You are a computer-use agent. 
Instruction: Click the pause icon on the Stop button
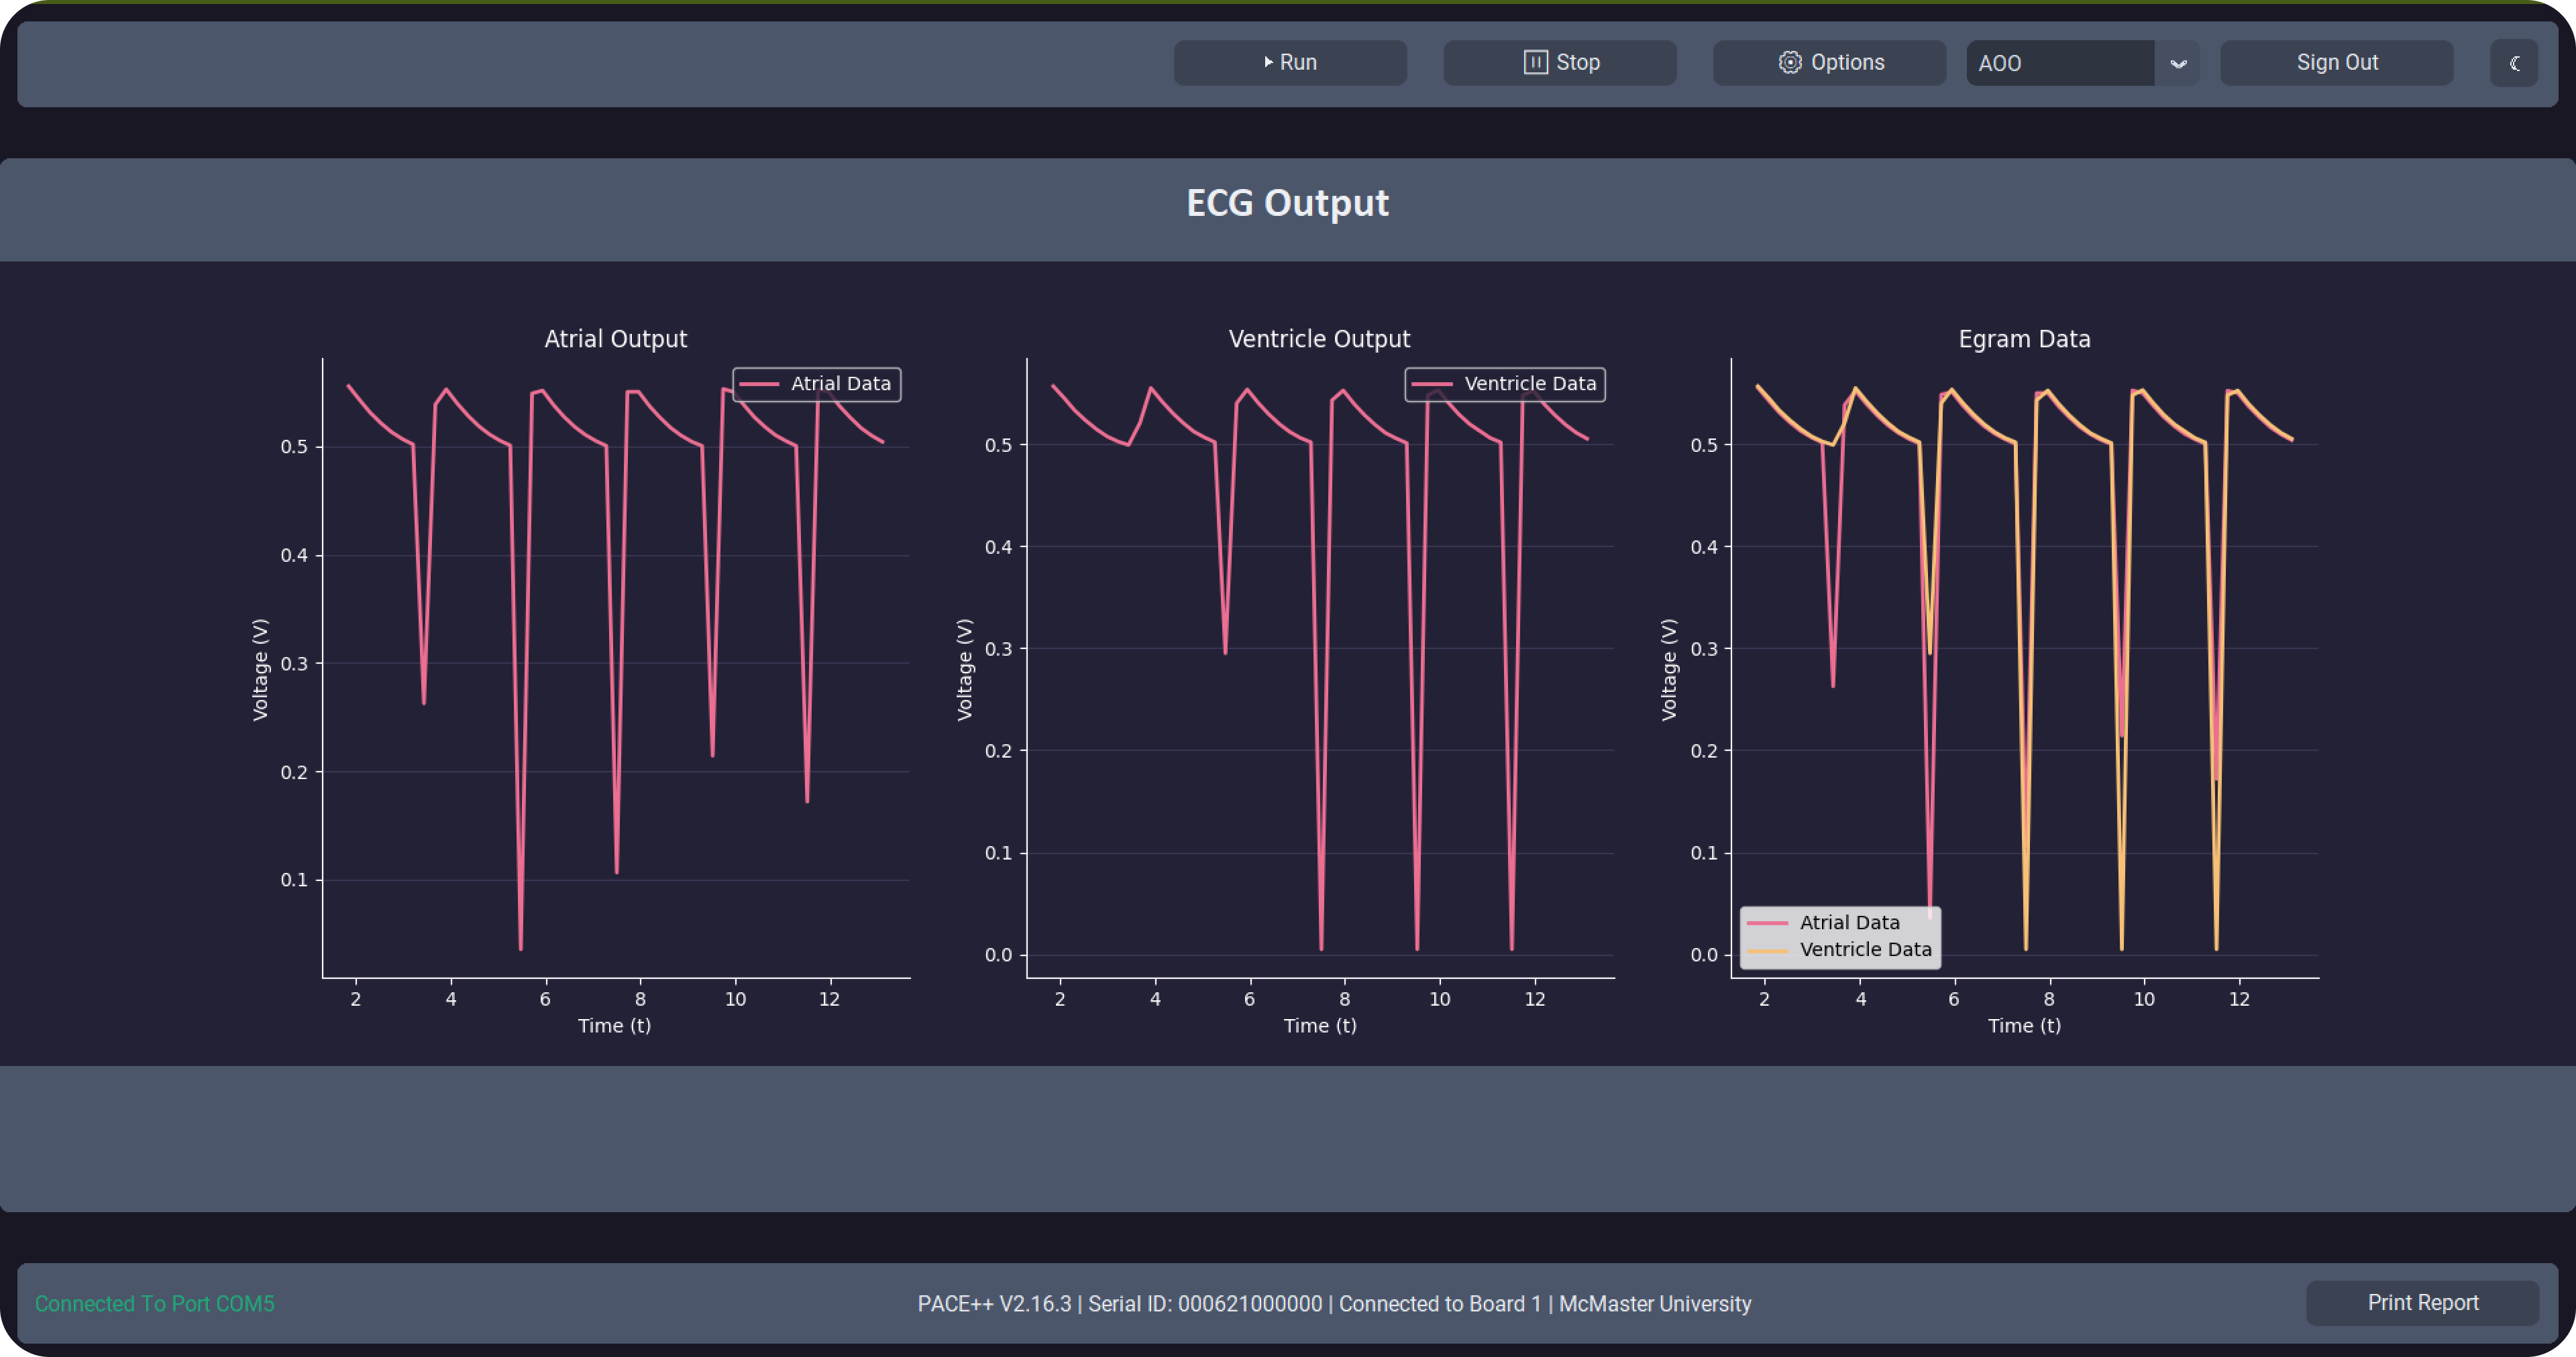(1536, 62)
